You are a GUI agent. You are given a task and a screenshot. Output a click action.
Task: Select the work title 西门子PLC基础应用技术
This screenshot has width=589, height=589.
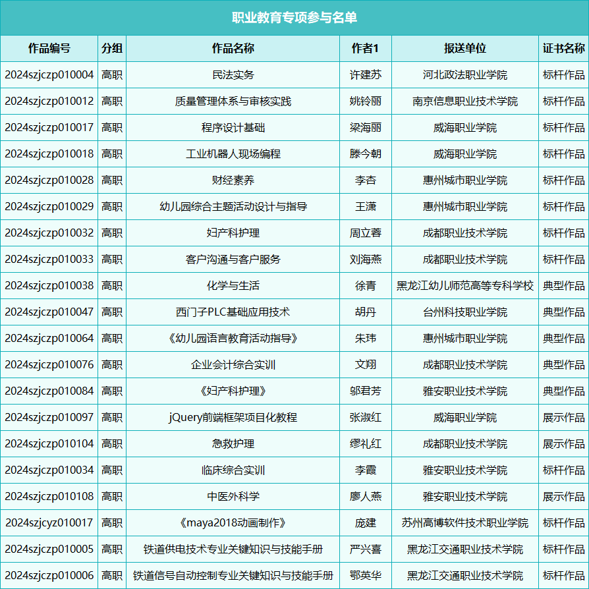233,312
